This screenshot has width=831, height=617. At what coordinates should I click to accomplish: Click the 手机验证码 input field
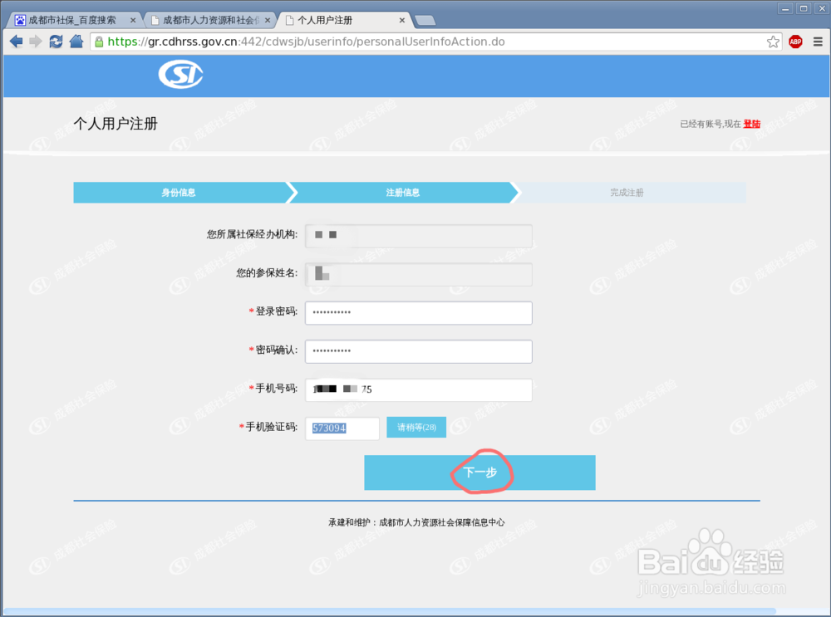click(342, 427)
